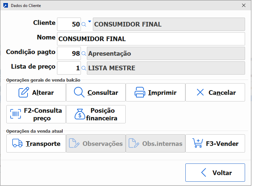
Task: Click the magnifier icon on Consultar
Action: [x=79, y=93]
